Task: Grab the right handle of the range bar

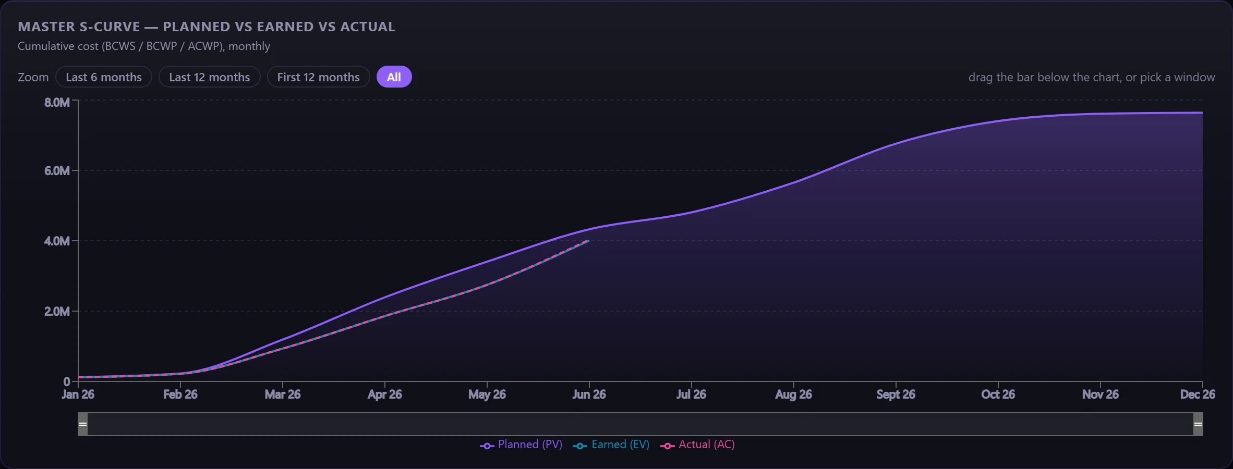Action: coord(1198,424)
